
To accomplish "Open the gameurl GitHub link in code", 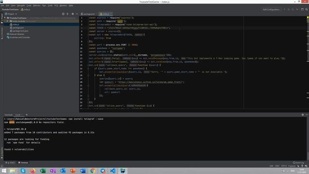I will click(x=151, y=82).
